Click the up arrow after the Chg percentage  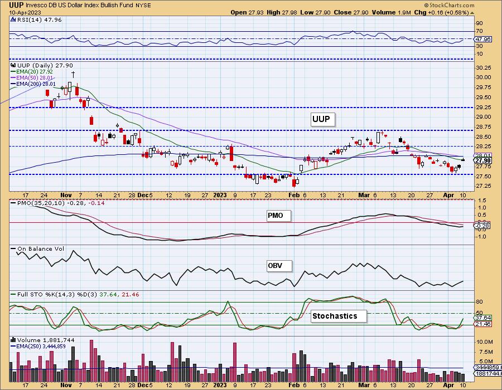click(472, 13)
